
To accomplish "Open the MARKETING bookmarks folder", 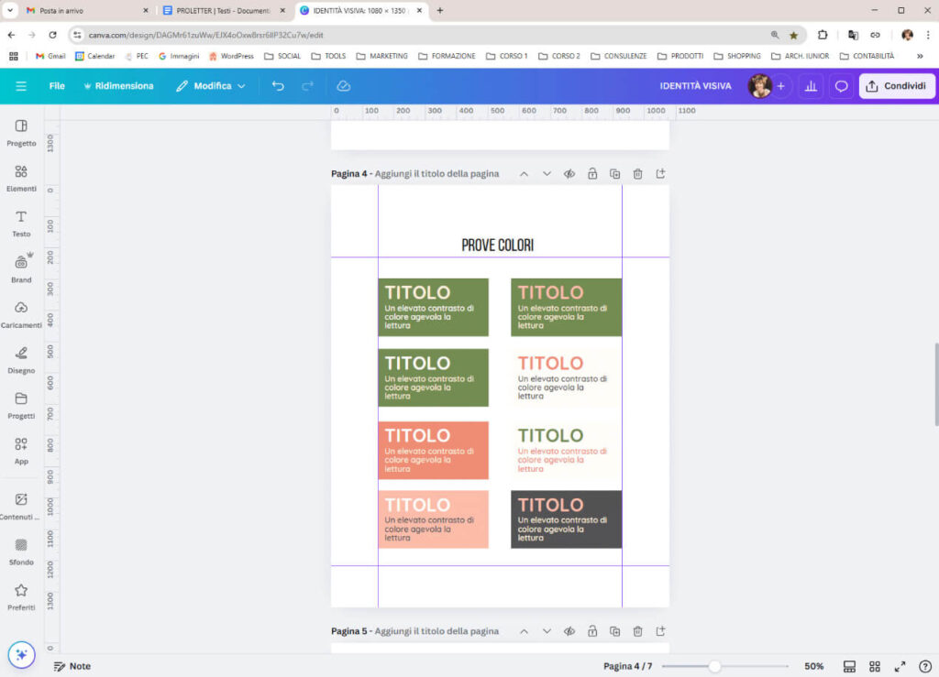I will (382, 56).
